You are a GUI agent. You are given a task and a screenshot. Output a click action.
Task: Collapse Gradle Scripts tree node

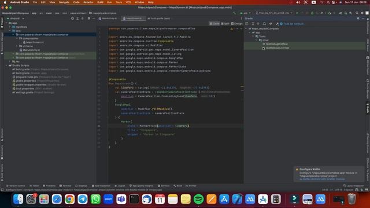pos(6,65)
